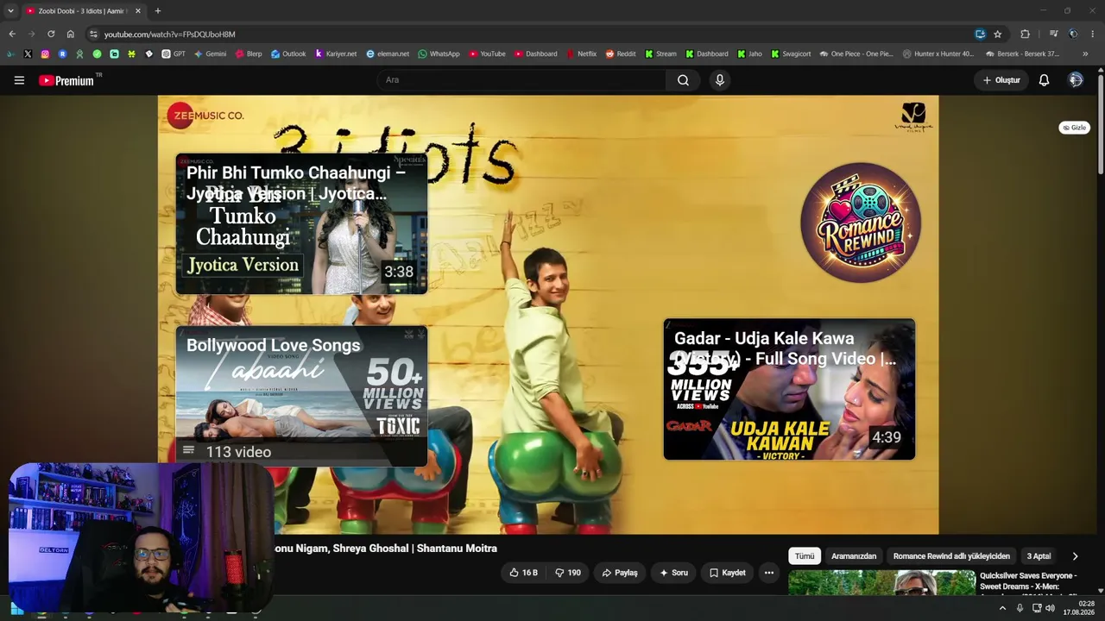Open Phir Bhi Tumko Chaahungi end card
The height and width of the screenshot is (621, 1105).
tap(301, 224)
